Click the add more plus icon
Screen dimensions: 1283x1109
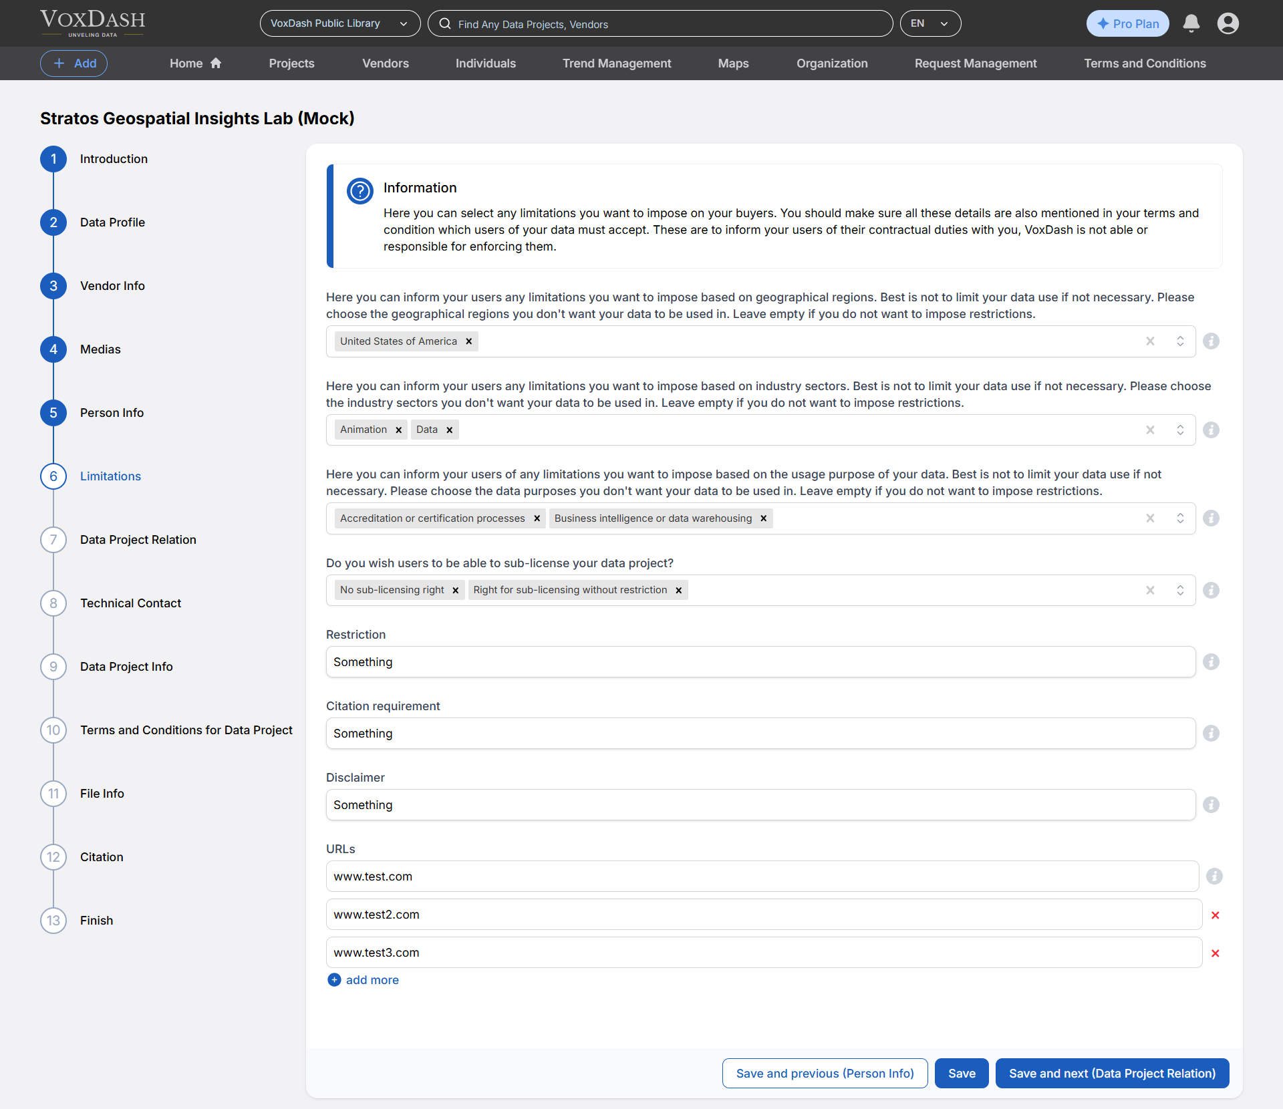(x=334, y=980)
